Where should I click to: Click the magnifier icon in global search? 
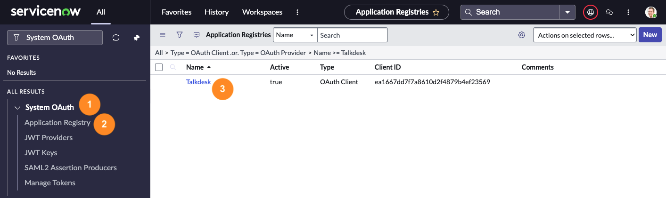[468, 12]
